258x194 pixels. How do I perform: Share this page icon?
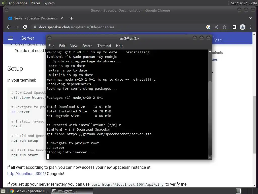coord(216,27)
